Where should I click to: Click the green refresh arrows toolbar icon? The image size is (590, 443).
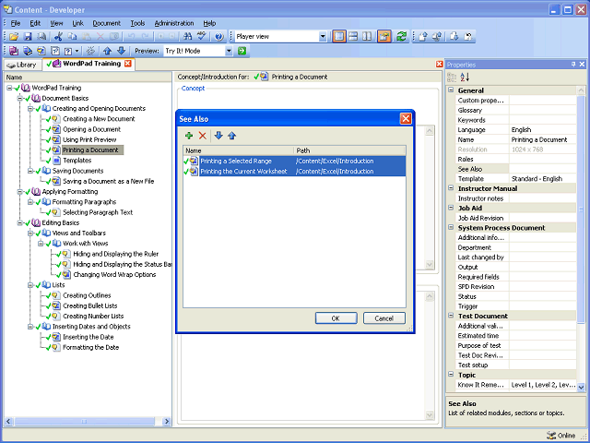coord(402,37)
